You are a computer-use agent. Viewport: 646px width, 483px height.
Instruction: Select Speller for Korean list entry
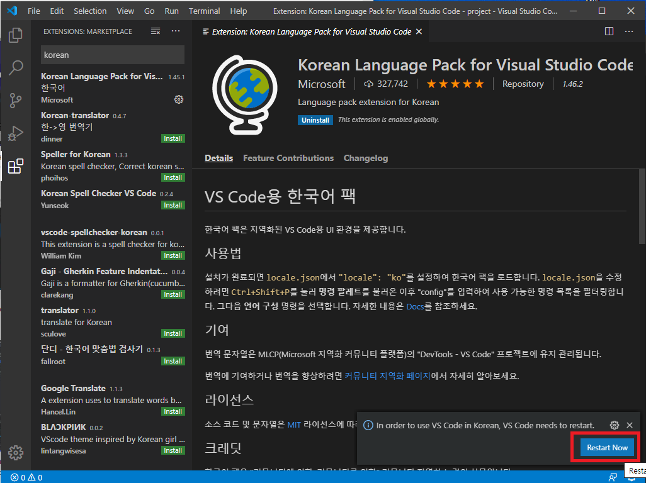point(113,166)
